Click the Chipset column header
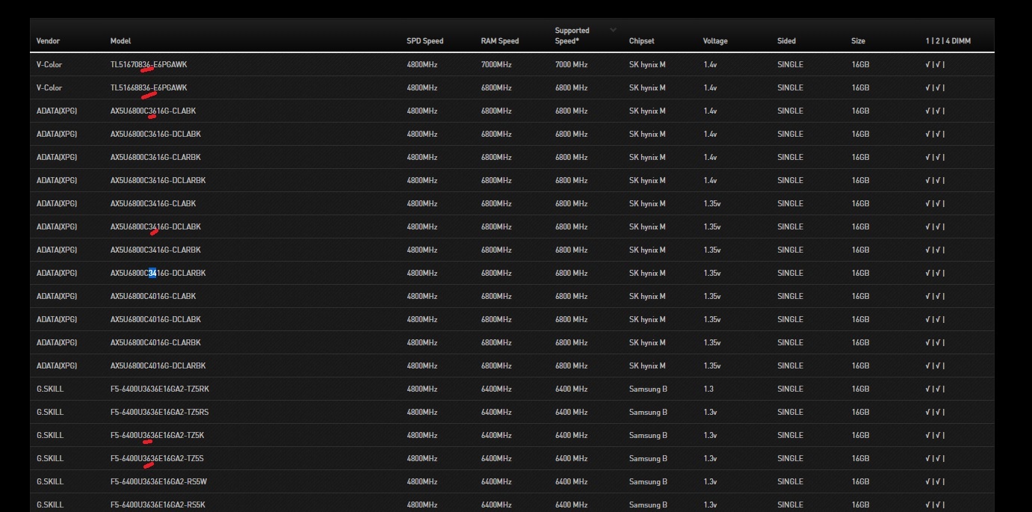The width and height of the screenshot is (1032, 512). pos(641,41)
